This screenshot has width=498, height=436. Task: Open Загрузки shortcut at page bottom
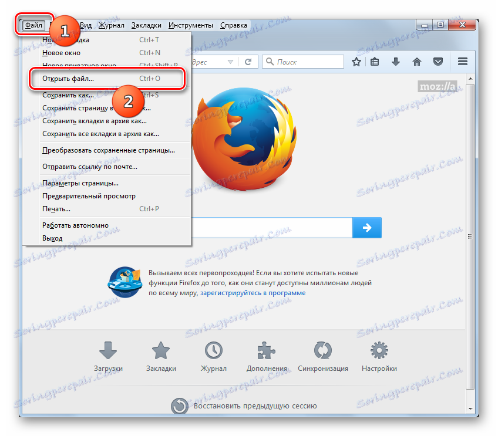pos(108,357)
